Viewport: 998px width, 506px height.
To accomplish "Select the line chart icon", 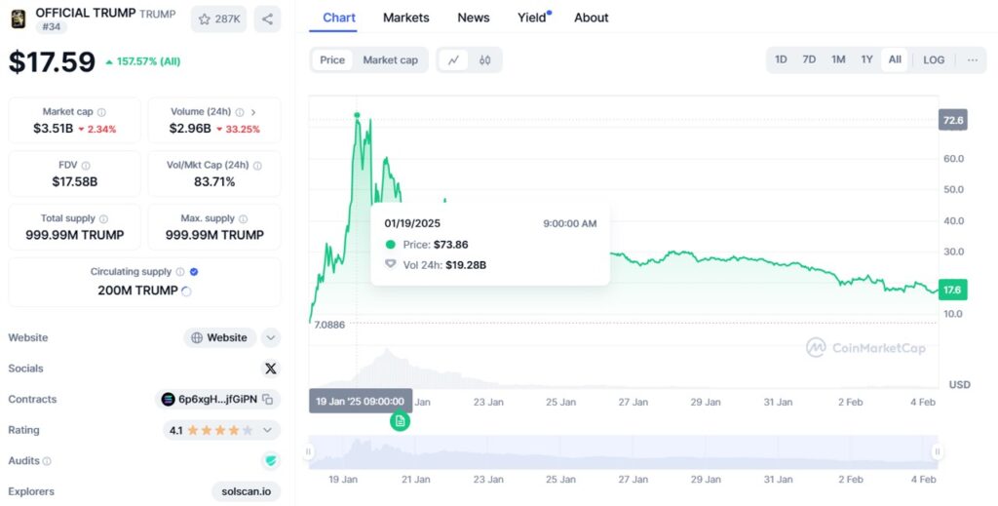I will (454, 59).
